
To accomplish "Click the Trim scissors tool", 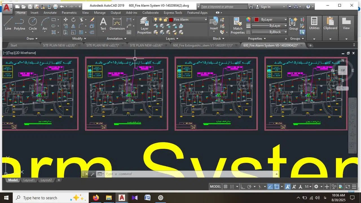I will [x=82, y=19].
